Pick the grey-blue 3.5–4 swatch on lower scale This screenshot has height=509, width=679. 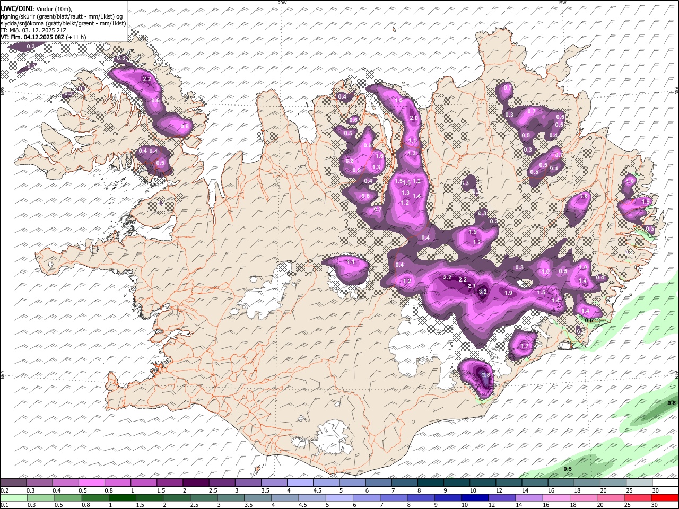(258, 497)
